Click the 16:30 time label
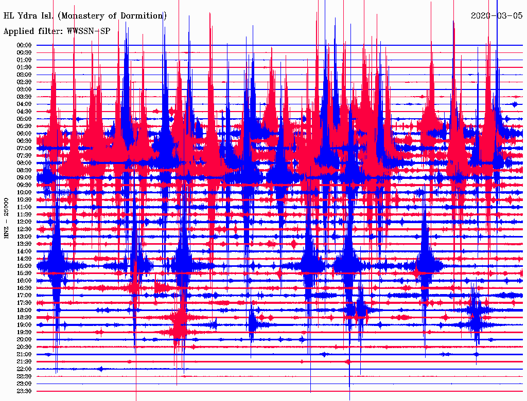527x401 pixels. [24, 288]
